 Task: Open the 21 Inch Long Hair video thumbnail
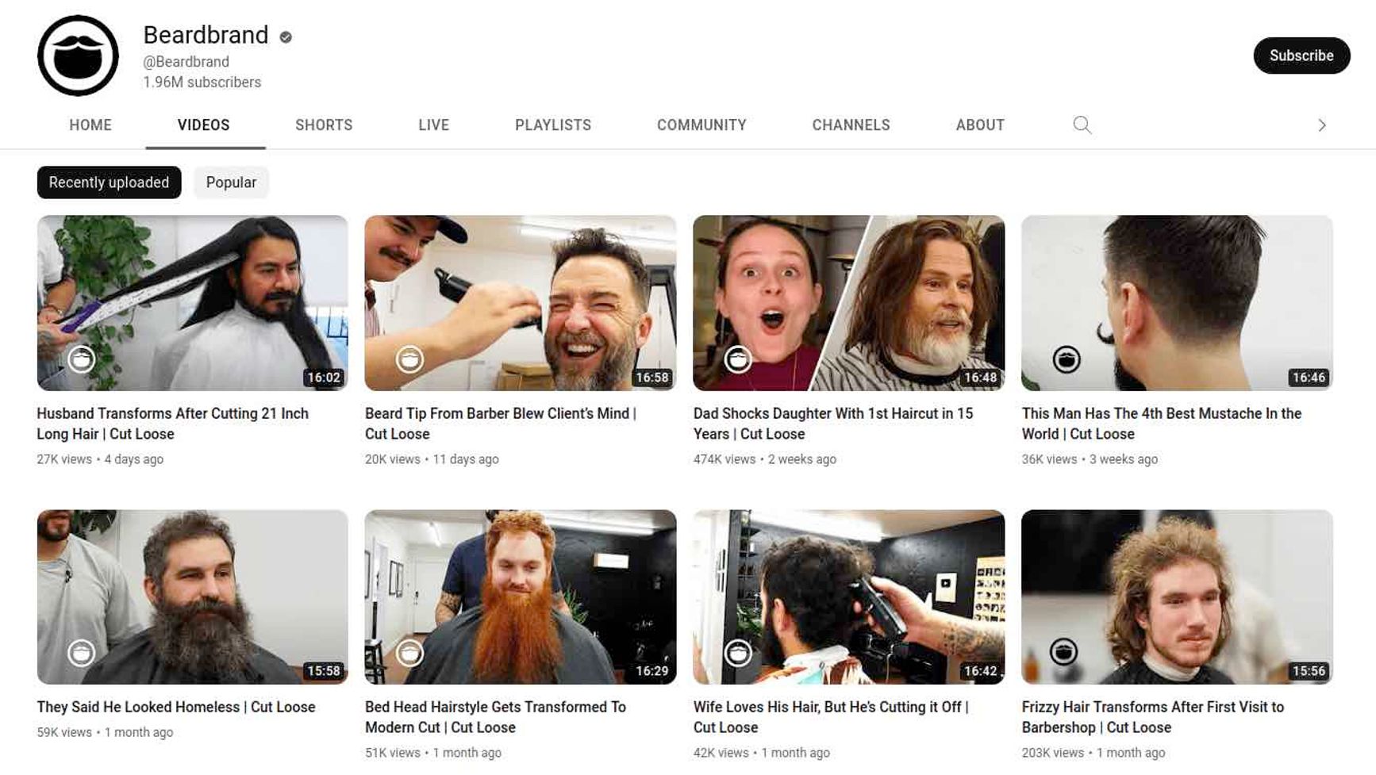(192, 303)
